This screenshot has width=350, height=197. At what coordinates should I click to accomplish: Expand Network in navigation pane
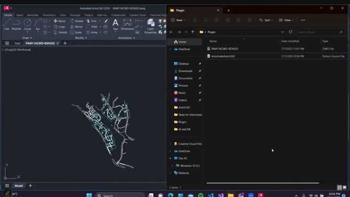coord(170,173)
